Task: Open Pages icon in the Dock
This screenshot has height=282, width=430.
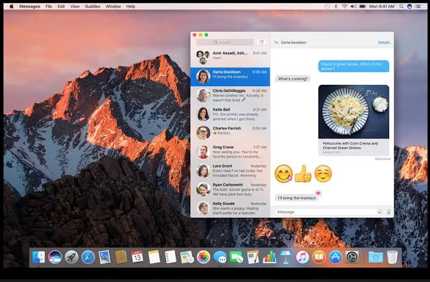Action: (253, 257)
